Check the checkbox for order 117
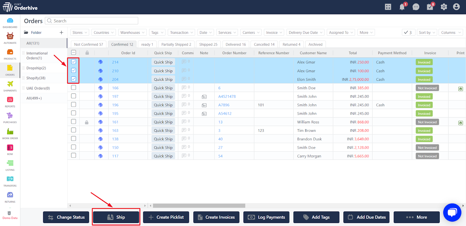Viewport: 466px width, 226px height. tap(74, 155)
